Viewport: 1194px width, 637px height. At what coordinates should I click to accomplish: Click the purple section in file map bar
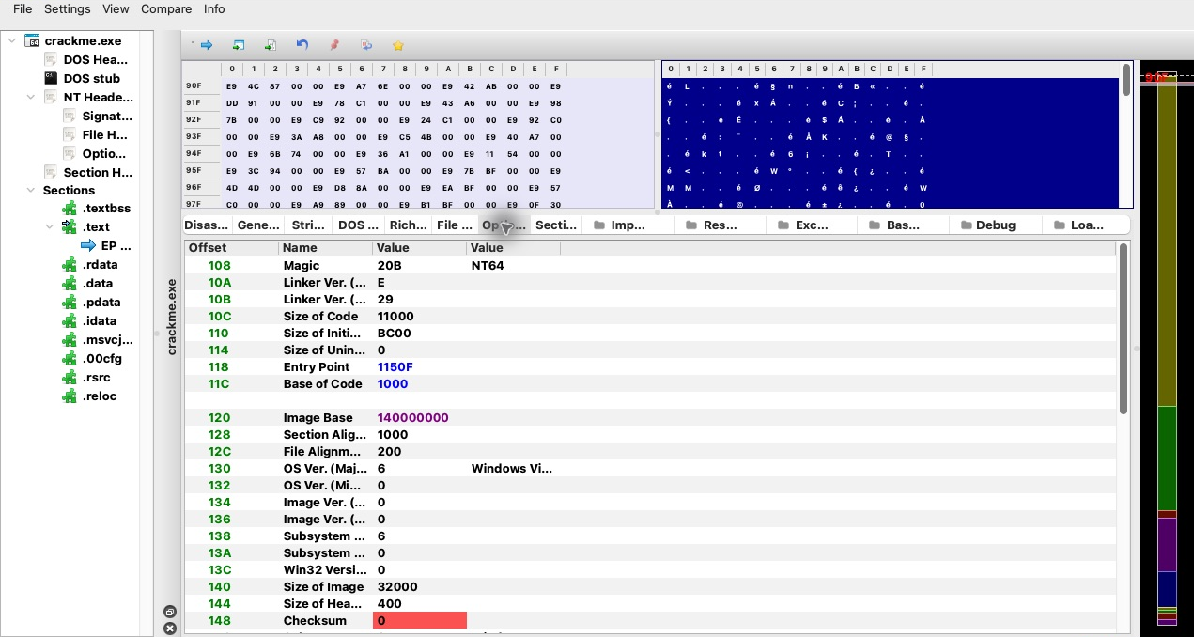pos(1167,544)
